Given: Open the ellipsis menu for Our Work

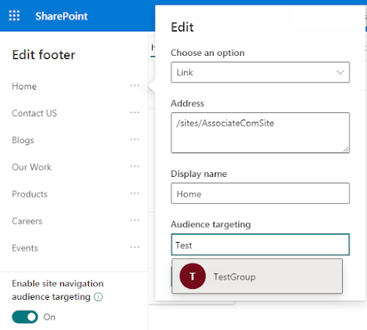Looking at the screenshot, I should [135, 166].
